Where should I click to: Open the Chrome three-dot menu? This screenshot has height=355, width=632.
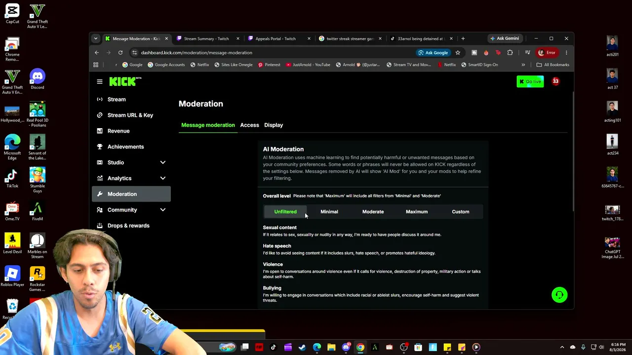tap(566, 53)
